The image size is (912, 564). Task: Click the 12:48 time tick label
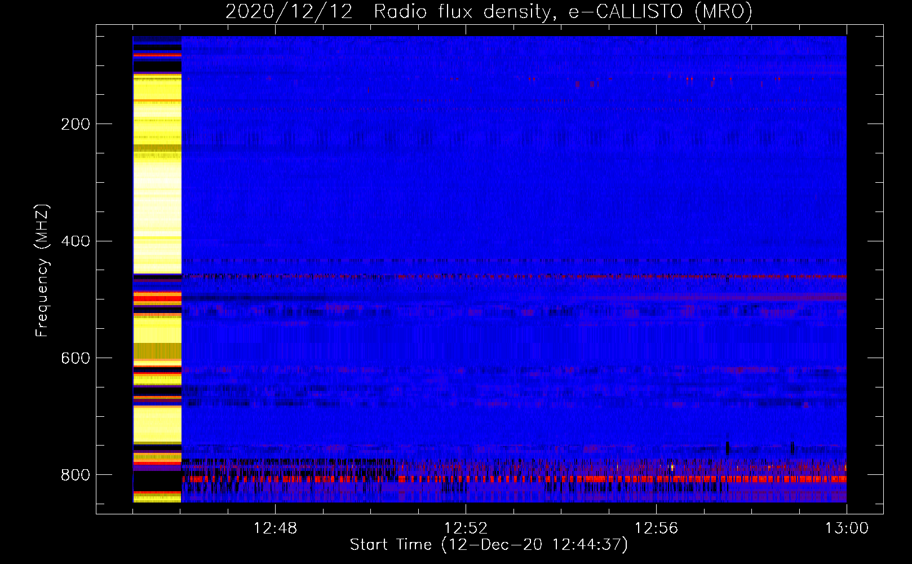pos(275,528)
